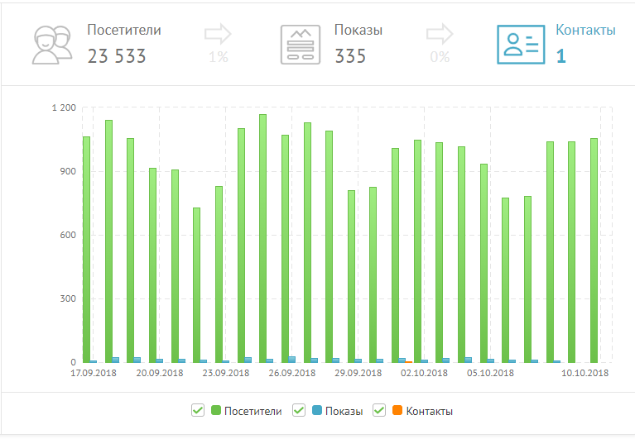Click the 29.09.2018 axis date label
Screen dimensions: 635x439
[358, 373]
